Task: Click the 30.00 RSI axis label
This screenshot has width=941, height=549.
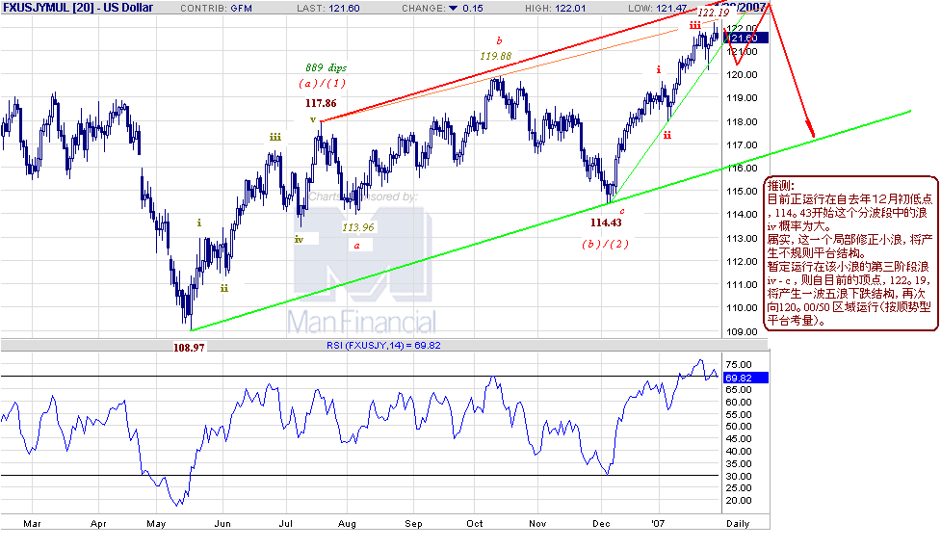Action: coord(738,477)
